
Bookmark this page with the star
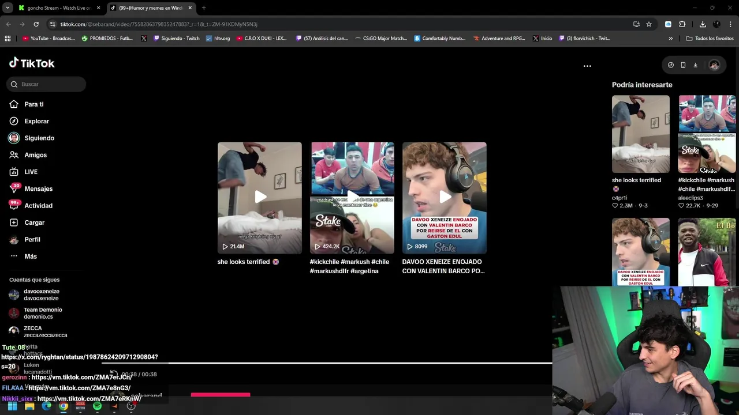point(649,24)
